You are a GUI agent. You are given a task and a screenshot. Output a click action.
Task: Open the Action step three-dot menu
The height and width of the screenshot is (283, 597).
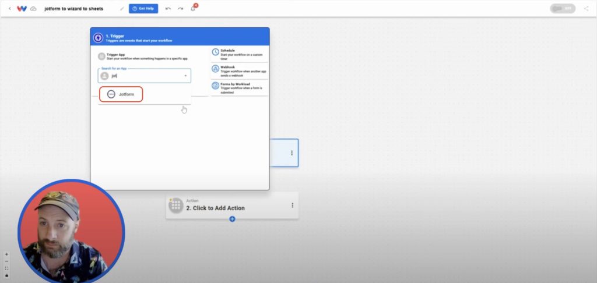pyautogui.click(x=293, y=206)
